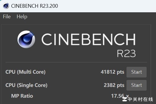Click the 中关村在线 watermark text
The image size is (156, 104).
tap(140, 99)
